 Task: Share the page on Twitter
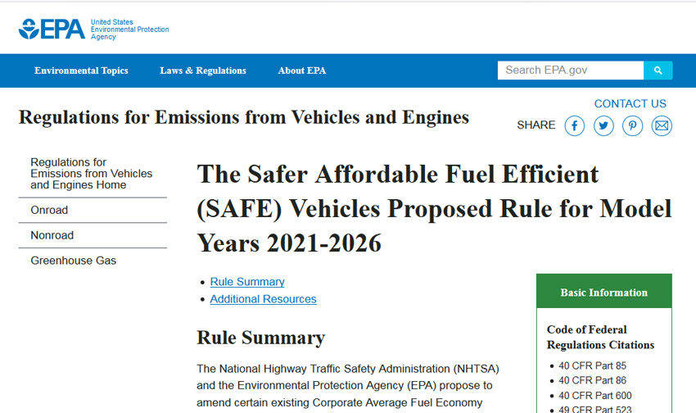tap(603, 125)
